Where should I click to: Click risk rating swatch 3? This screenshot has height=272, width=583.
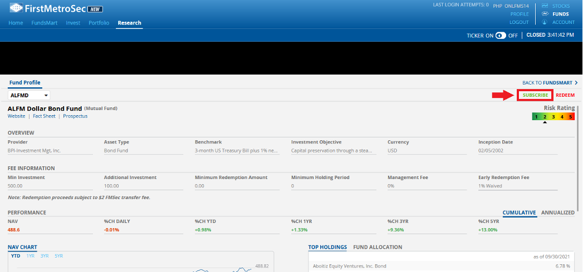(x=553, y=117)
